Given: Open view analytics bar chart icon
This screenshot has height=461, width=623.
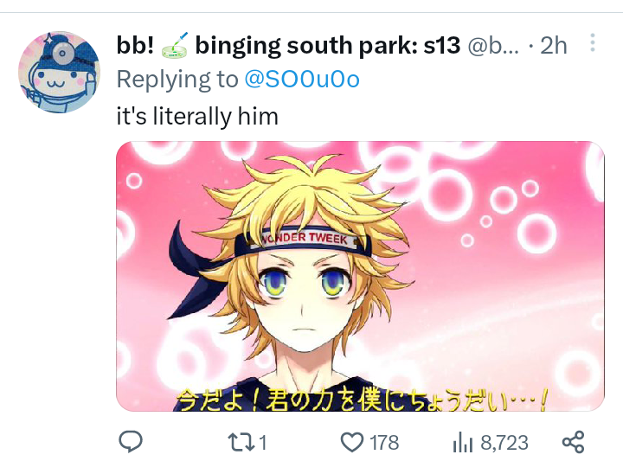Looking at the screenshot, I should [462, 443].
